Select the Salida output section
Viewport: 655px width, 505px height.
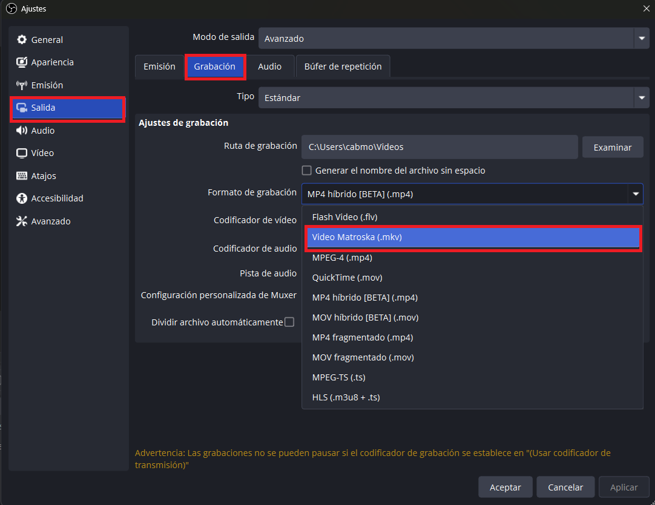tap(44, 108)
